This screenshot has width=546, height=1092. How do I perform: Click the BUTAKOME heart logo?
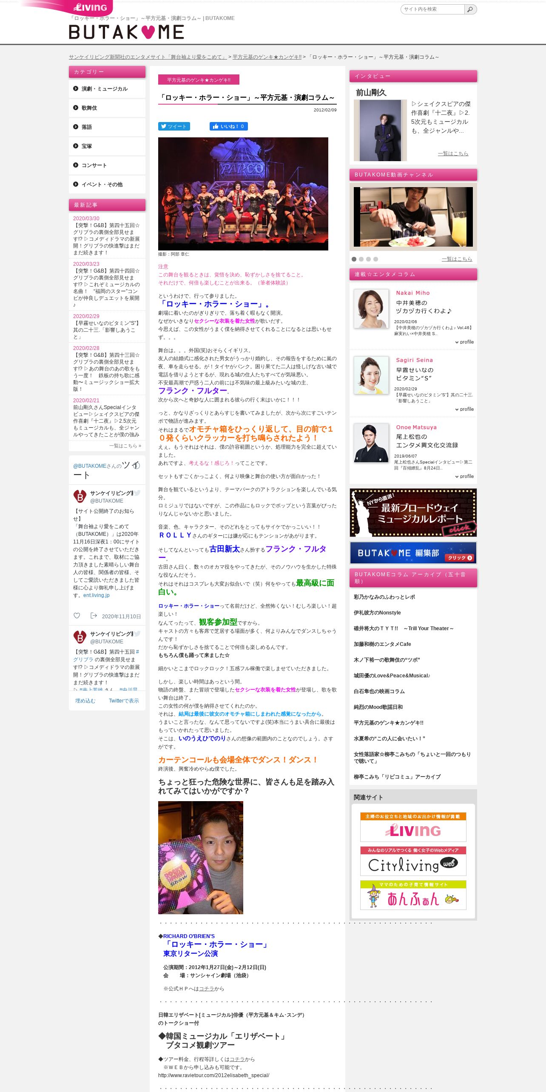tap(126, 32)
